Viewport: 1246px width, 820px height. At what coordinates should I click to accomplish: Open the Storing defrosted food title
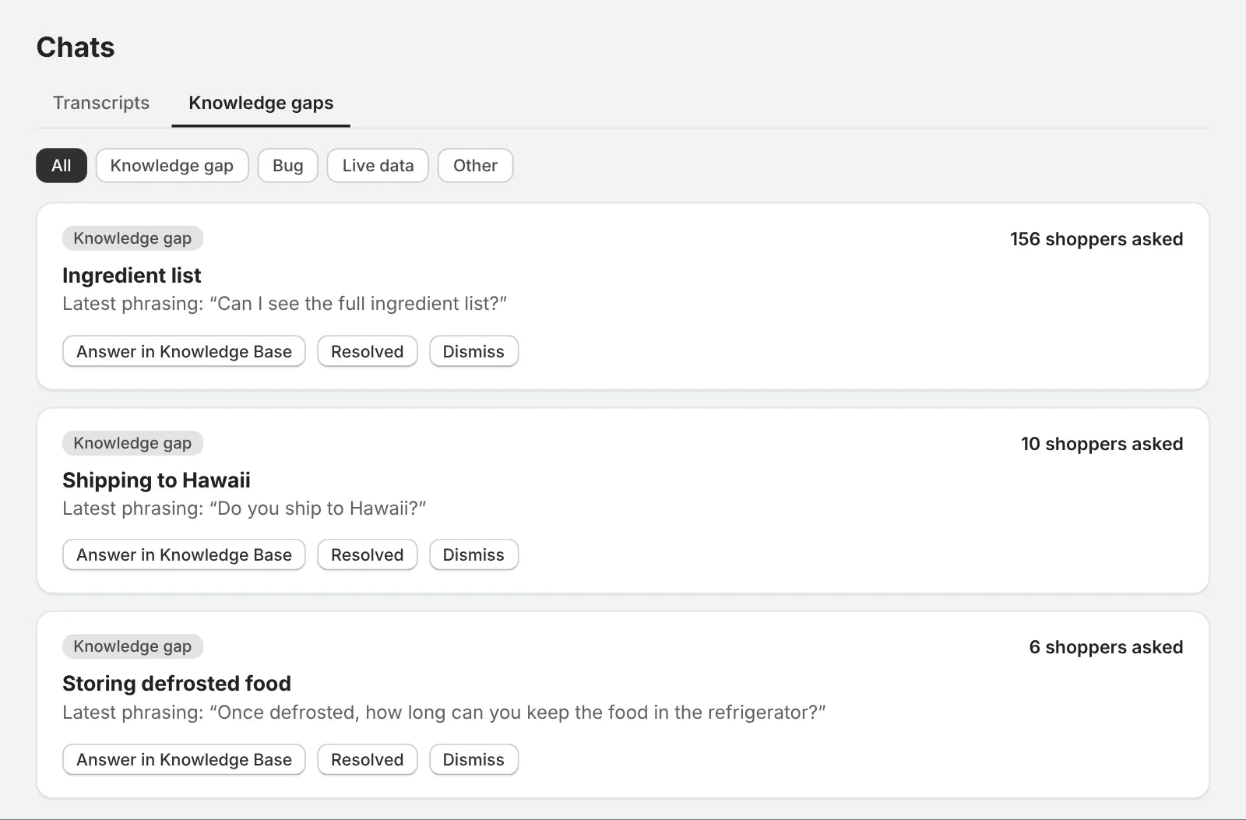coord(177,684)
